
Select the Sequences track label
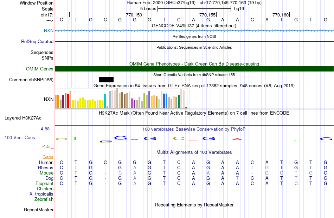42,52
